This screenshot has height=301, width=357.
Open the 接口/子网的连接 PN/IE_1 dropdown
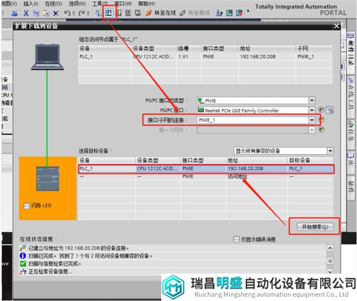pyautogui.click(x=312, y=120)
